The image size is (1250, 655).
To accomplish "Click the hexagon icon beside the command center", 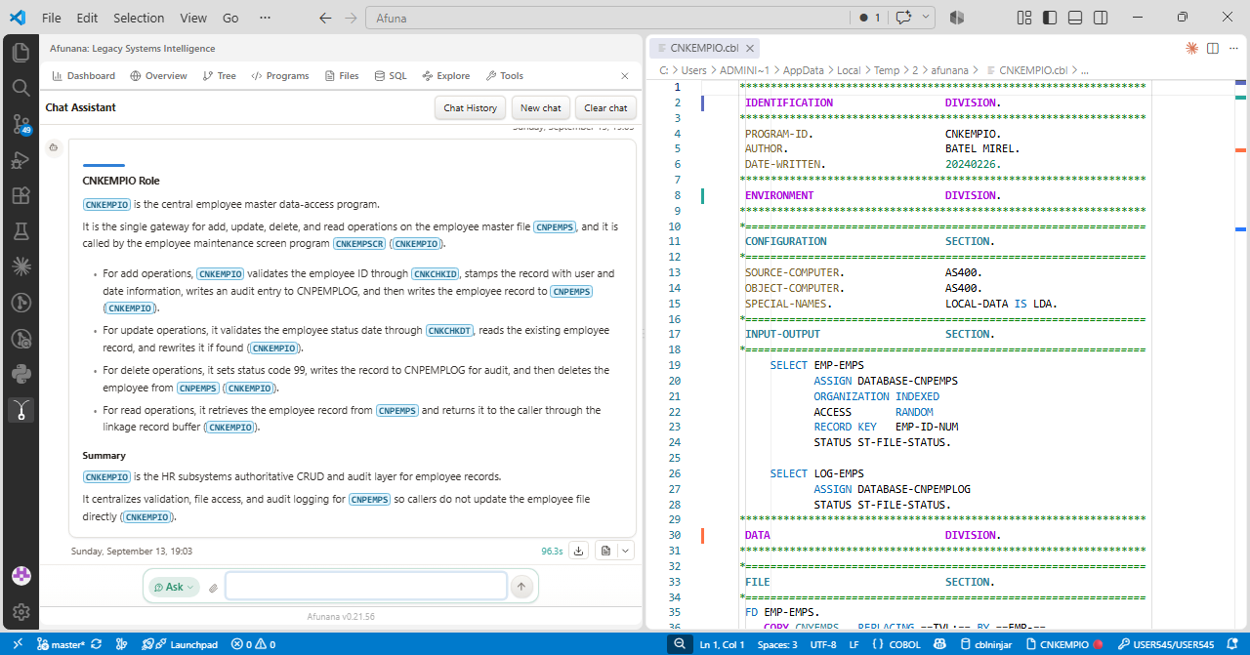I will [957, 18].
